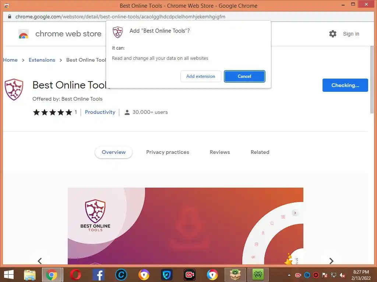This screenshot has height=282, width=377.
Task: Open File Explorer from taskbar
Action: tap(29, 275)
